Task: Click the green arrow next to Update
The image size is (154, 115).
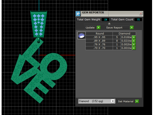Action: tap(98, 27)
